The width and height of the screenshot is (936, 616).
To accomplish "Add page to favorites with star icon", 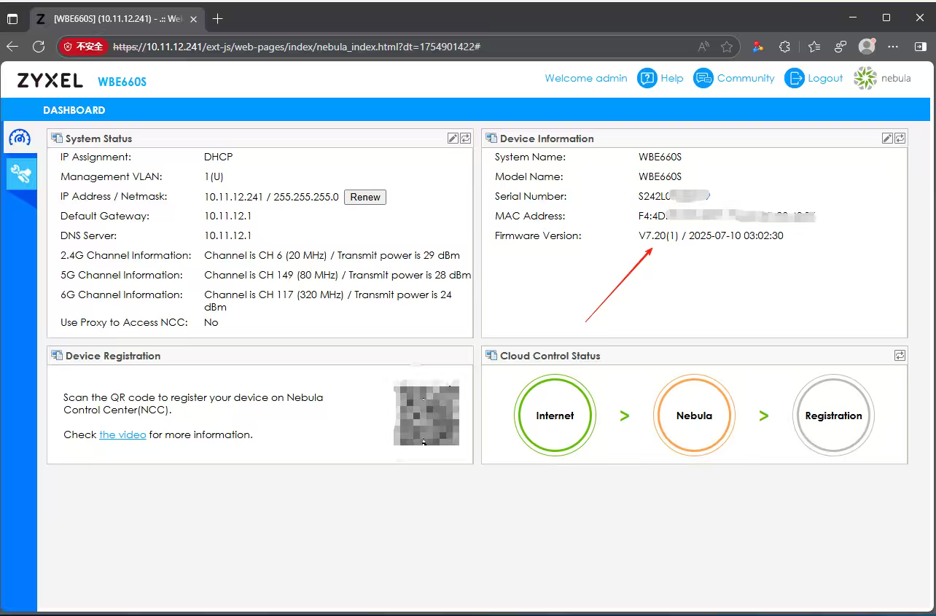I will point(727,47).
